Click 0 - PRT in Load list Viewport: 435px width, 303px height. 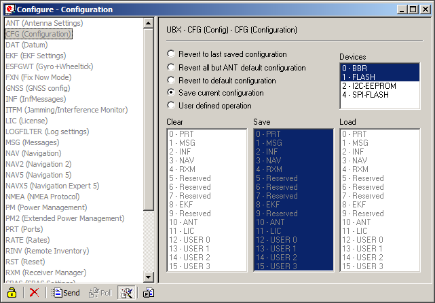pyautogui.click(x=380, y=134)
